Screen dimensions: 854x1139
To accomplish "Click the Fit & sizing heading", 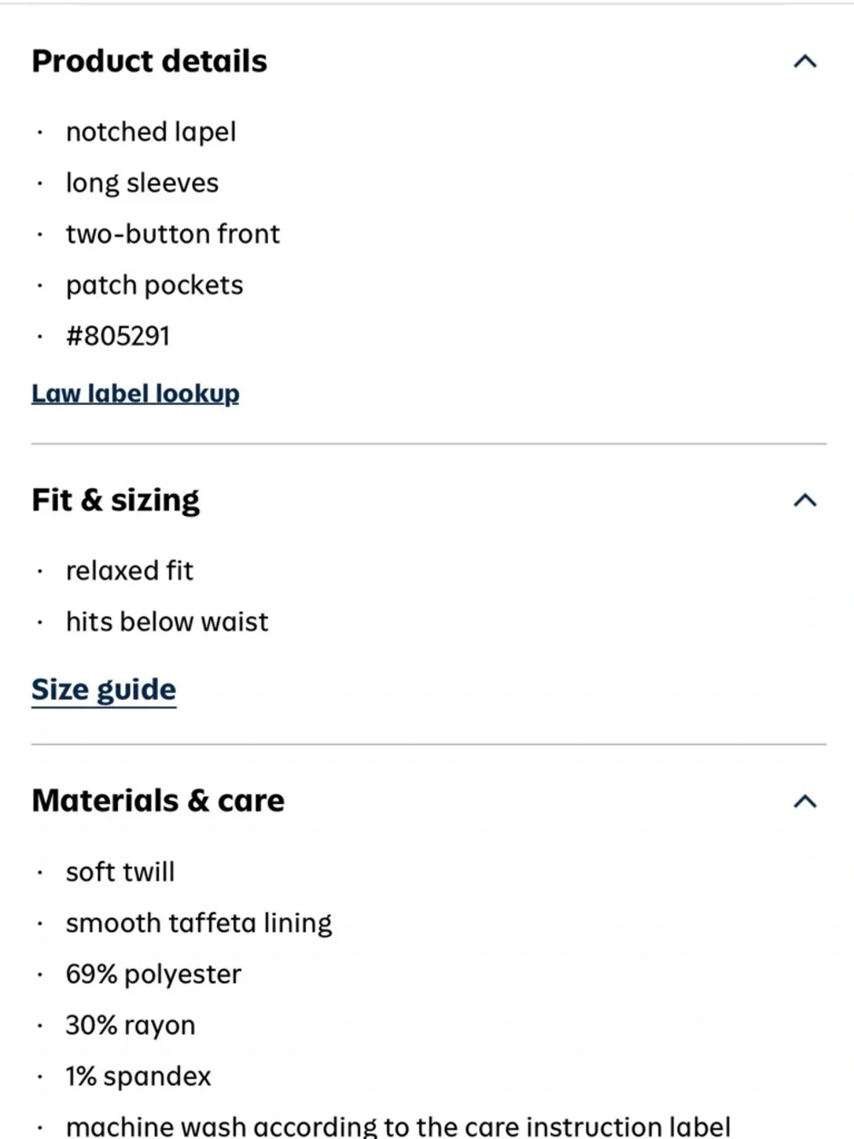I will click(x=115, y=500).
